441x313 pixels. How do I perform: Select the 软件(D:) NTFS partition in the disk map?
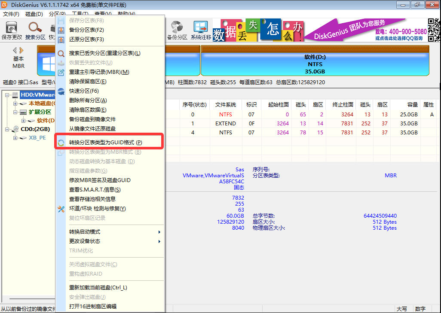tap(316, 61)
